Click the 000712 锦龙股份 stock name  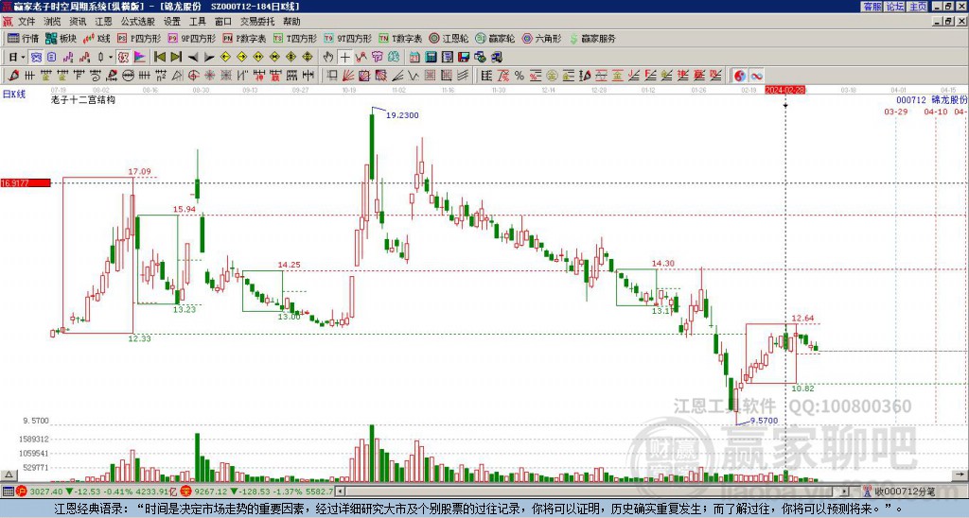pos(931,99)
